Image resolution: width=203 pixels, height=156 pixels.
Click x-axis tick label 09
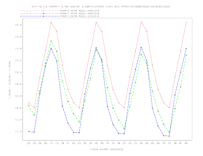point(45,143)
